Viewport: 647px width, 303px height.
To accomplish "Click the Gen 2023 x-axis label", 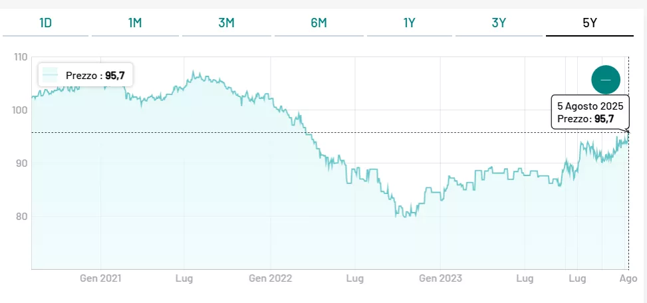I will tap(440, 278).
